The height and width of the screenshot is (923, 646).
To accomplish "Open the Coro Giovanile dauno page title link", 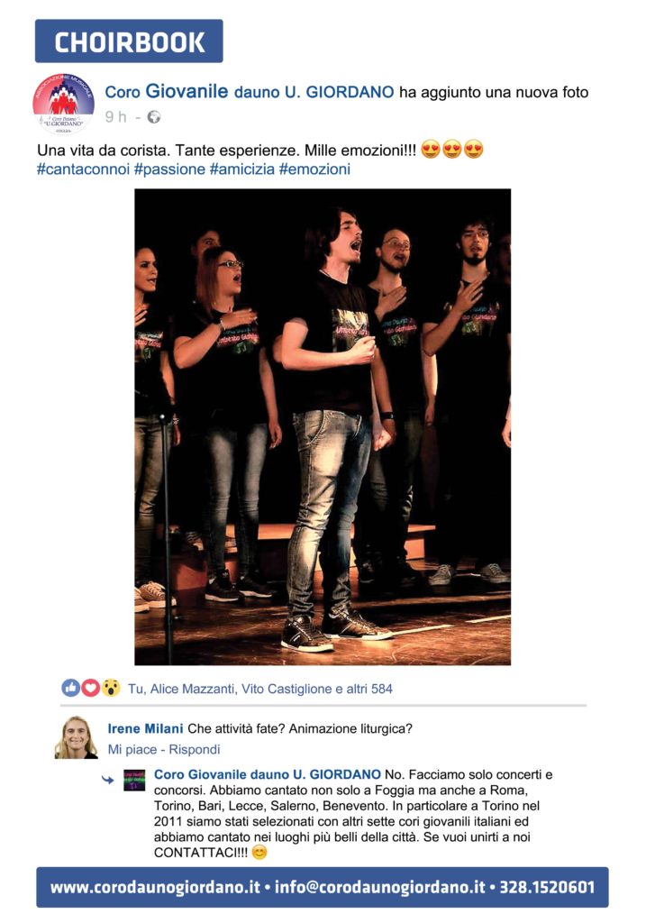I will pyautogui.click(x=249, y=92).
